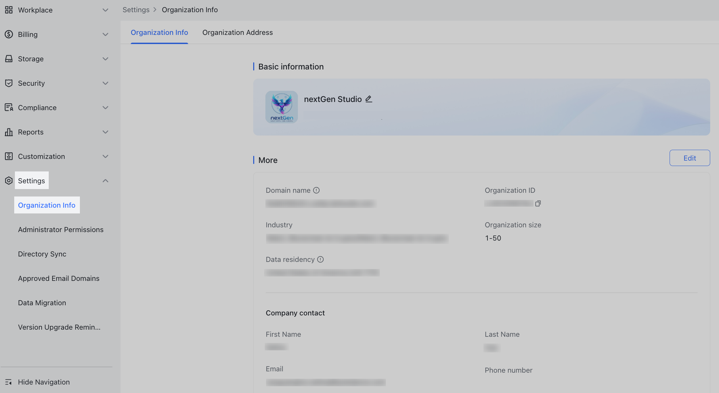This screenshot has width=719, height=393.
Task: Expand the Billing section chevron
Action: coord(105,34)
